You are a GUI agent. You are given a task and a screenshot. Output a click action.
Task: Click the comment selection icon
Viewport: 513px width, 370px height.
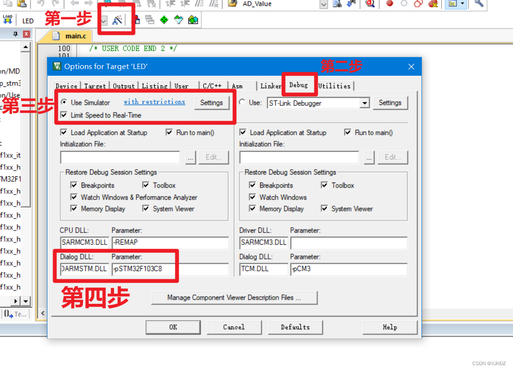pos(199,4)
